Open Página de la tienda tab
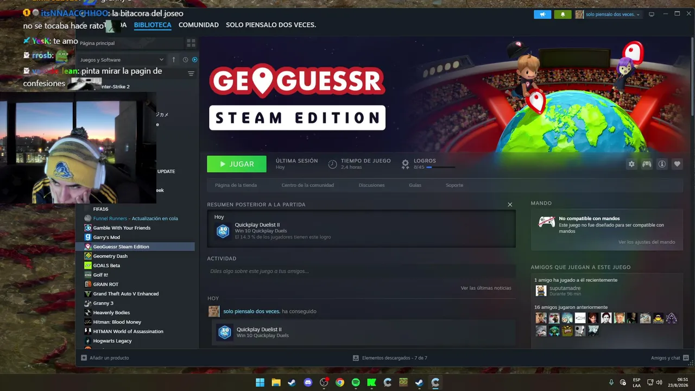 236,185
